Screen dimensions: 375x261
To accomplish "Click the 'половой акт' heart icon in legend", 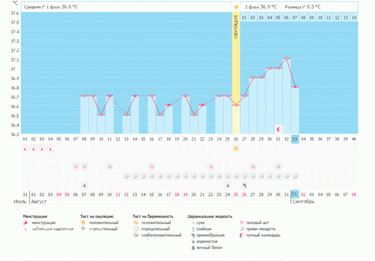I will tap(242, 222).
